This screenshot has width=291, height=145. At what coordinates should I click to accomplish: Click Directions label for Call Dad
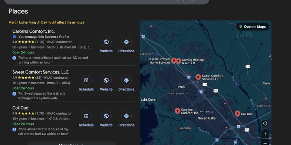(x=126, y=125)
